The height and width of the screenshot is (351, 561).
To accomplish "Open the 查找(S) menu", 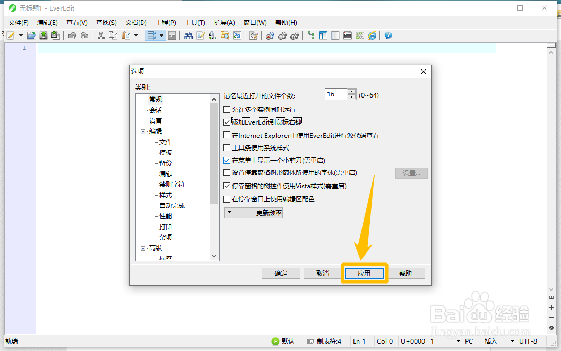I will click(x=106, y=22).
